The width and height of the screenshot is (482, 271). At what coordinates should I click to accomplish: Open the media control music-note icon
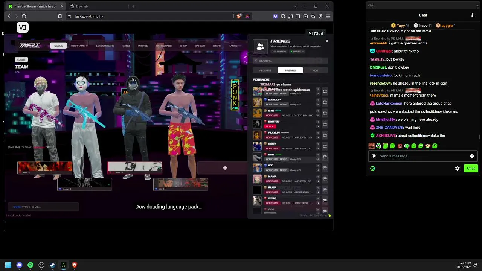coord(290,16)
